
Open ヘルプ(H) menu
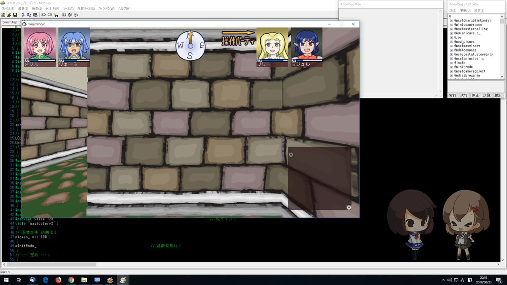click(x=124, y=8)
